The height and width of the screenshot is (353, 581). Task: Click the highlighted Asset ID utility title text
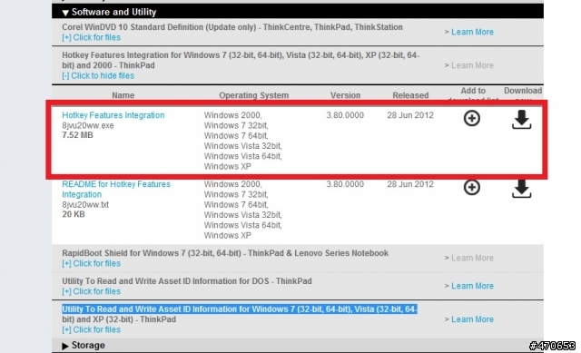pos(240,309)
